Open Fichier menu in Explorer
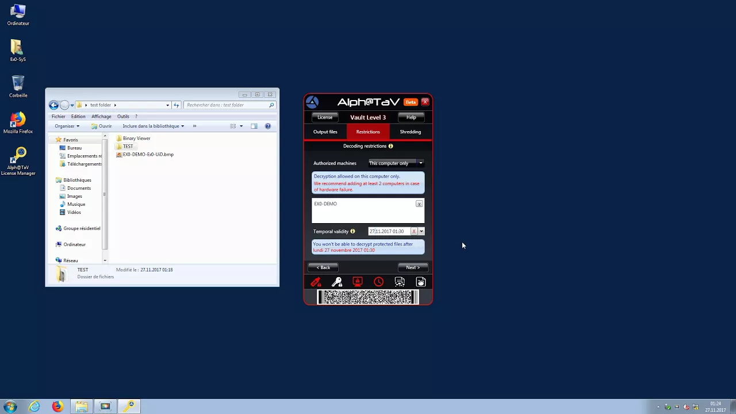Image resolution: width=736 pixels, height=414 pixels. point(59,116)
